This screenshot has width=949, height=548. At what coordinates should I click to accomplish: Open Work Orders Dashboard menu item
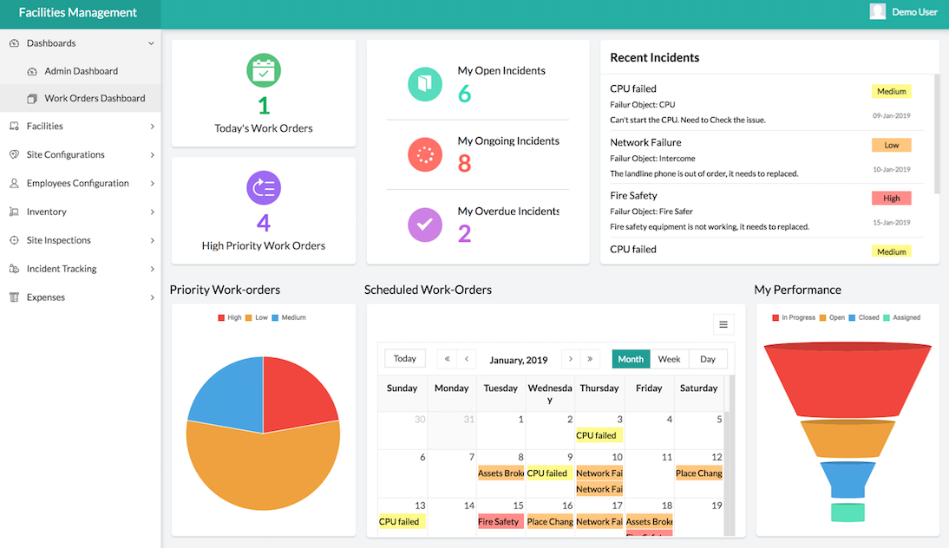pyautogui.click(x=81, y=98)
